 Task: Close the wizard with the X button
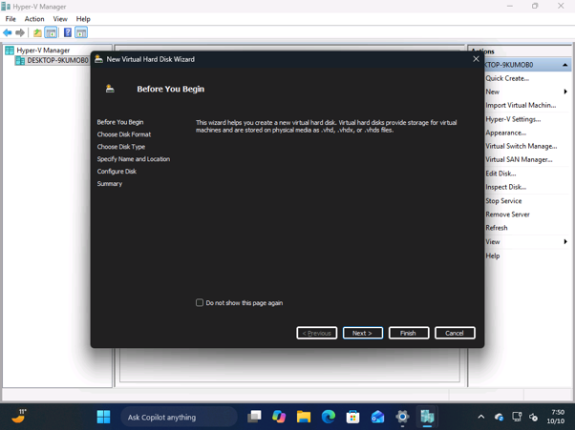coord(476,59)
